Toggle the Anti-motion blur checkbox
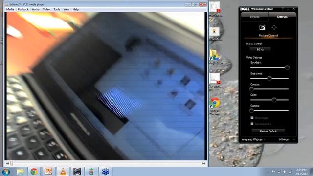This screenshot has height=176, width=313. tap(252, 124)
